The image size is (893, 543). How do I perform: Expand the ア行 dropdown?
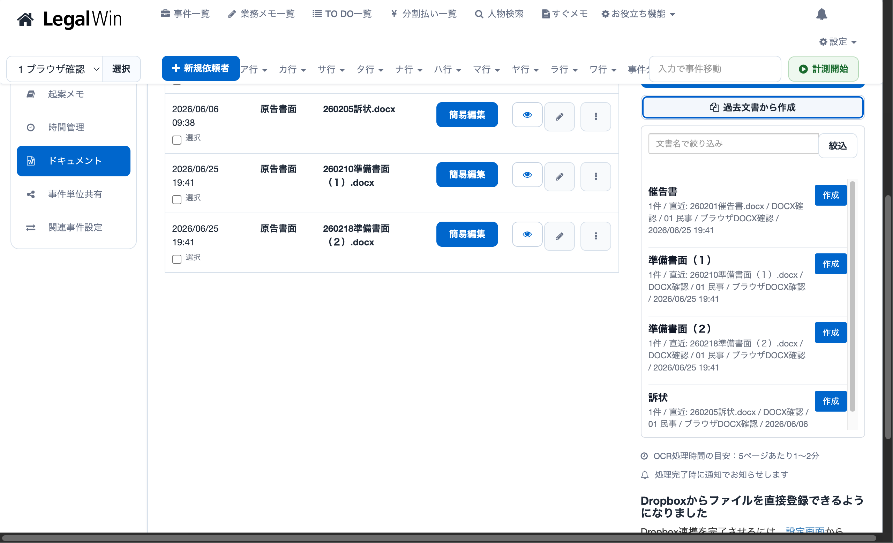[254, 69]
